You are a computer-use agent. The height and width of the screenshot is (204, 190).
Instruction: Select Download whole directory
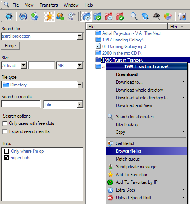146,90
